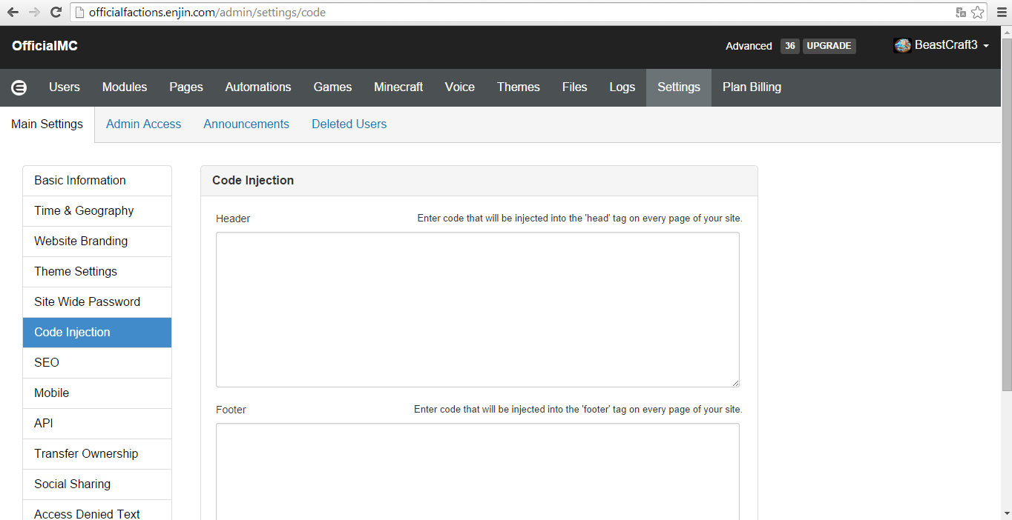Image resolution: width=1012 pixels, height=520 pixels.
Task: Click the page scrollbar up arrow
Action: (1006, 32)
